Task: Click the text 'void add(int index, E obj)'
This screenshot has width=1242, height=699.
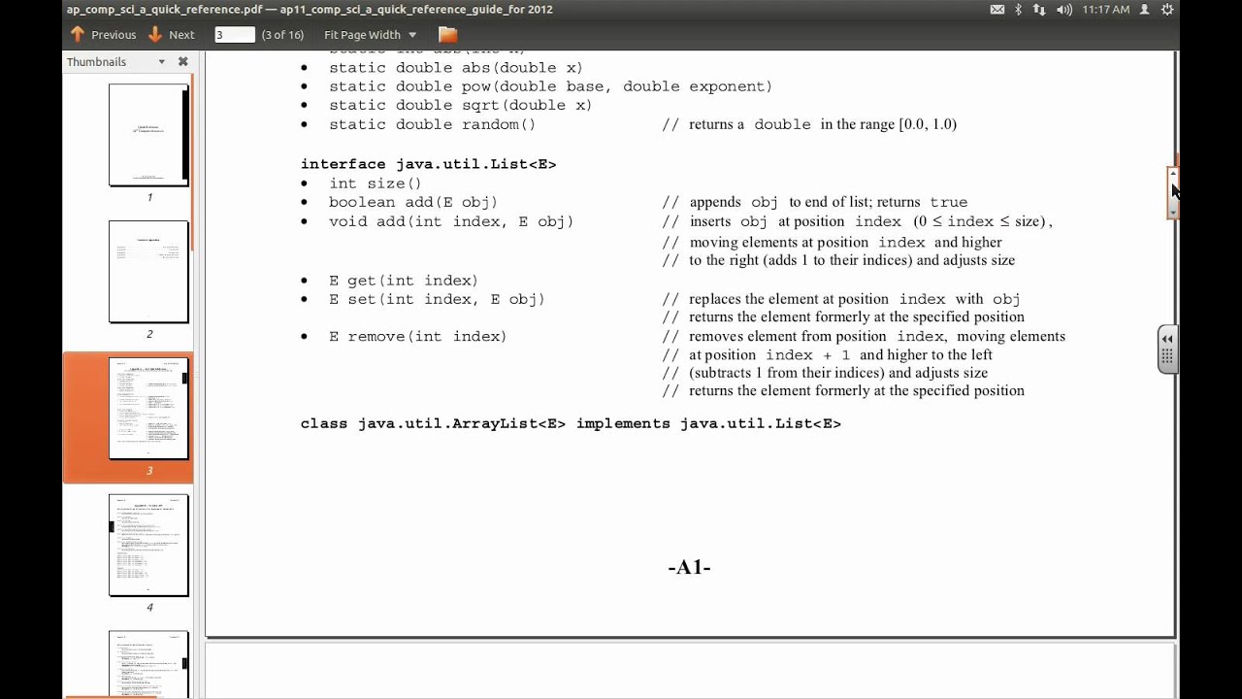Action: pos(451,221)
